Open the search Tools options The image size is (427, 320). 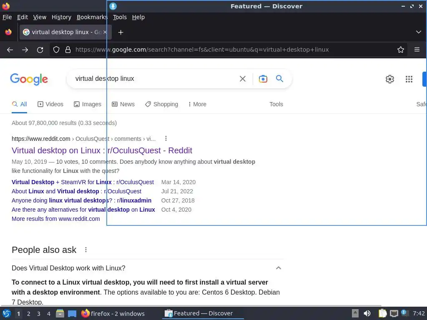point(276,104)
